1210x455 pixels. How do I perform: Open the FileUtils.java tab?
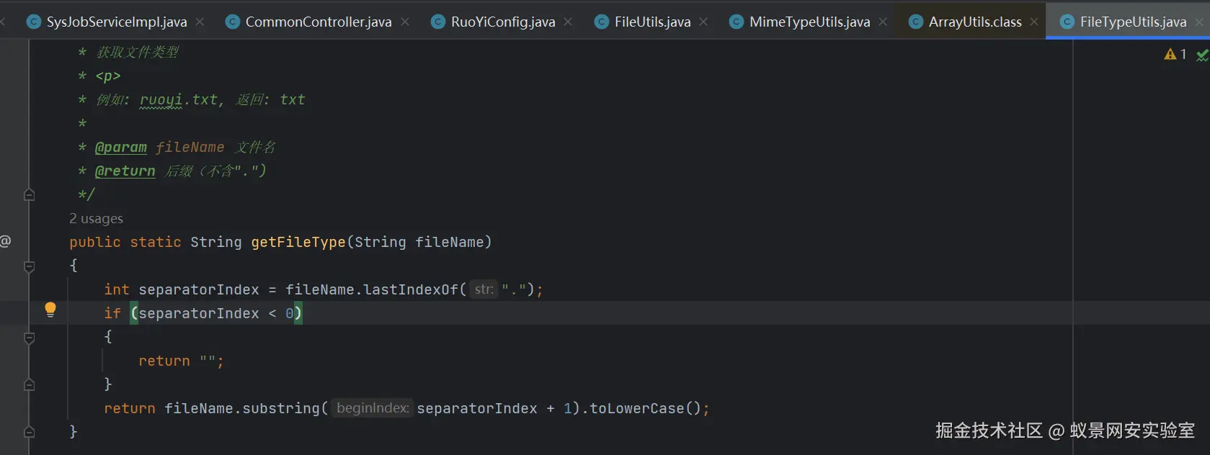(652, 22)
